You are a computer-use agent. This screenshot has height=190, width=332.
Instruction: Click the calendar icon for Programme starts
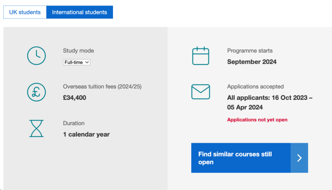pyautogui.click(x=201, y=56)
